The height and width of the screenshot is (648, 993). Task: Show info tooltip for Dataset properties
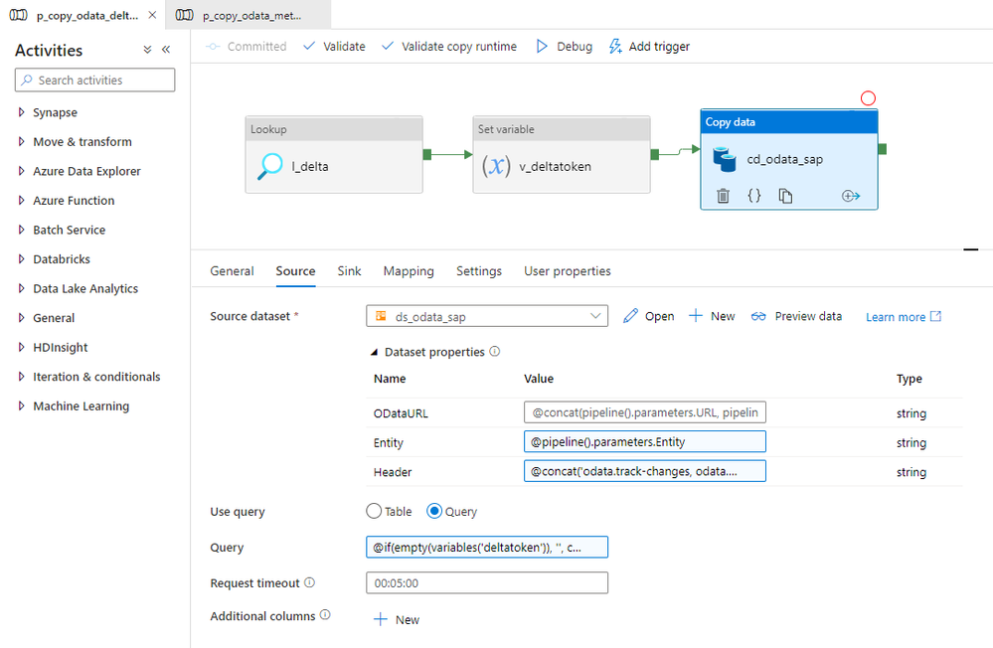click(495, 352)
